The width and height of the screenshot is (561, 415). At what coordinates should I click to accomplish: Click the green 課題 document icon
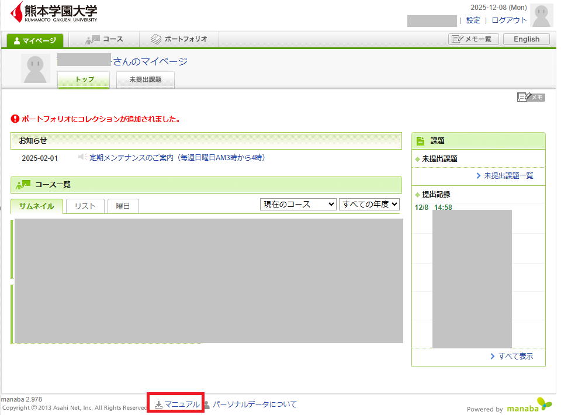click(x=420, y=141)
